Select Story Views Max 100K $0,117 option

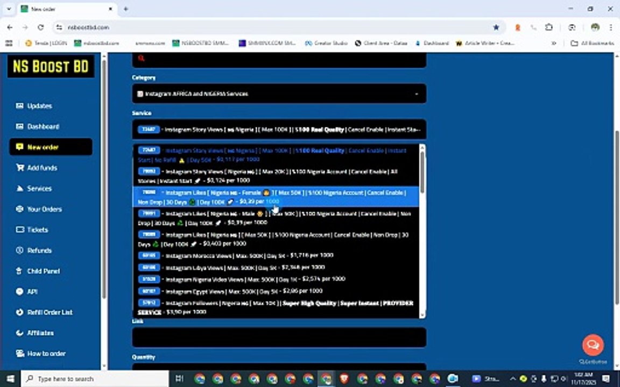coord(276,155)
